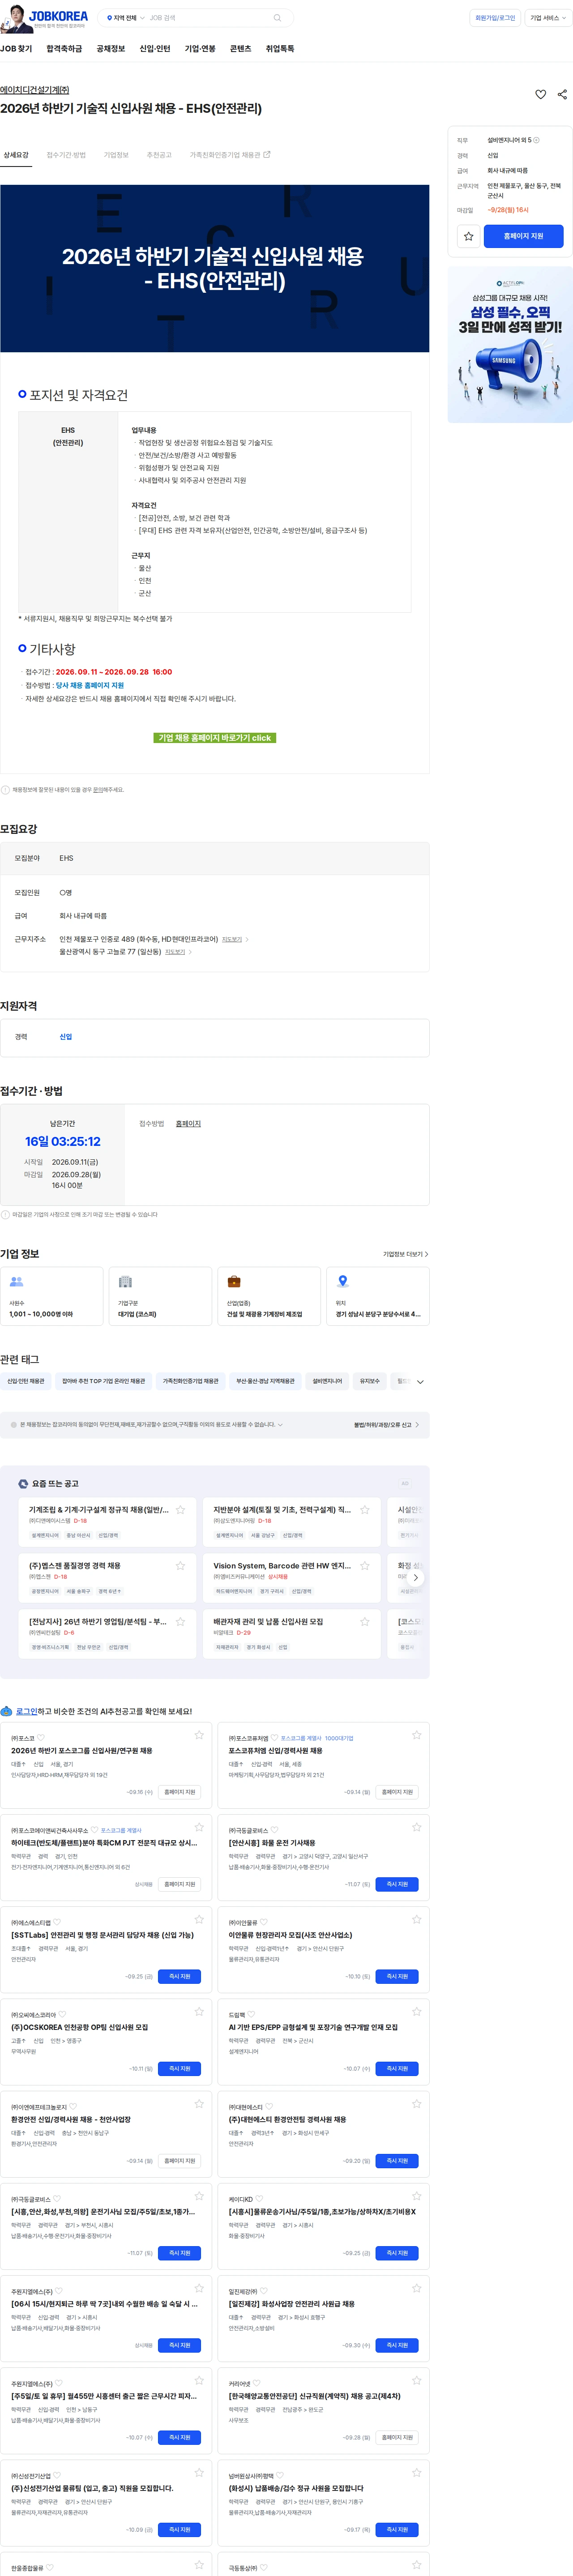573x2576 pixels.
Task: Show next trending postings arrow
Action: pyautogui.click(x=416, y=1578)
